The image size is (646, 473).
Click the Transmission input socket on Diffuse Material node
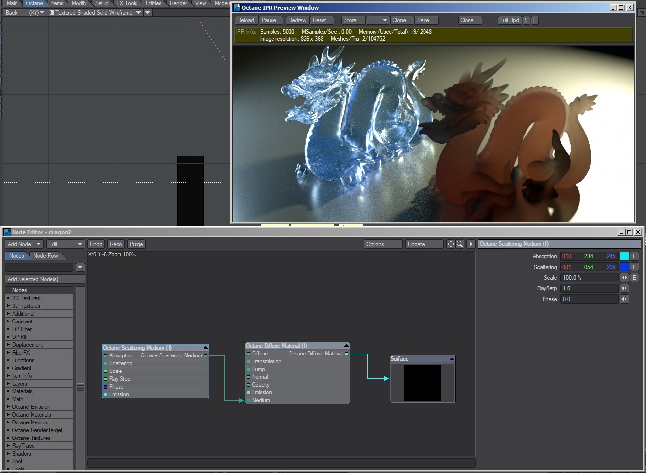(248, 362)
